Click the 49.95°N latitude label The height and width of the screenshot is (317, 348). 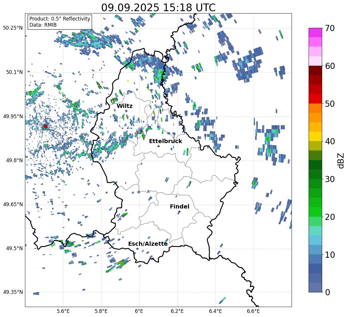coord(13,116)
